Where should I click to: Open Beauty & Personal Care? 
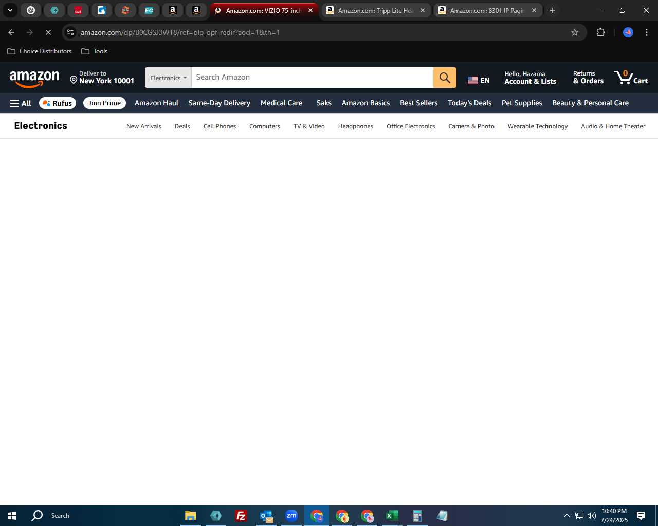tap(590, 103)
